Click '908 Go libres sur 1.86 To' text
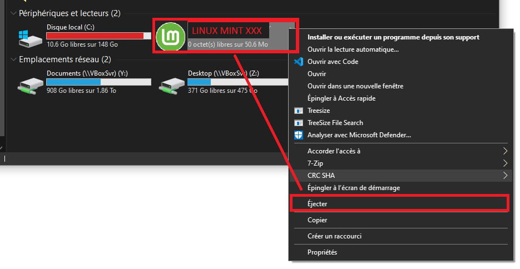This screenshot has height=269, width=520. (x=81, y=91)
